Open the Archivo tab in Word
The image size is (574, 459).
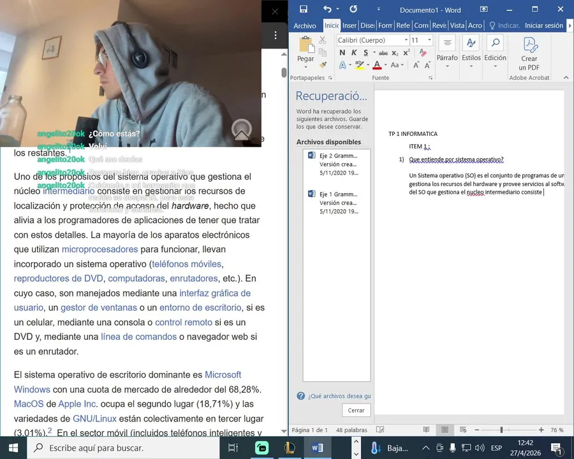click(x=305, y=25)
